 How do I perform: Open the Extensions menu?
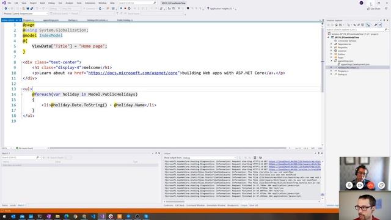pos(90,3)
